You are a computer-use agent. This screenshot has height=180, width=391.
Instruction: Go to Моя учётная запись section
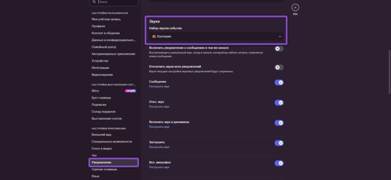click(106, 19)
